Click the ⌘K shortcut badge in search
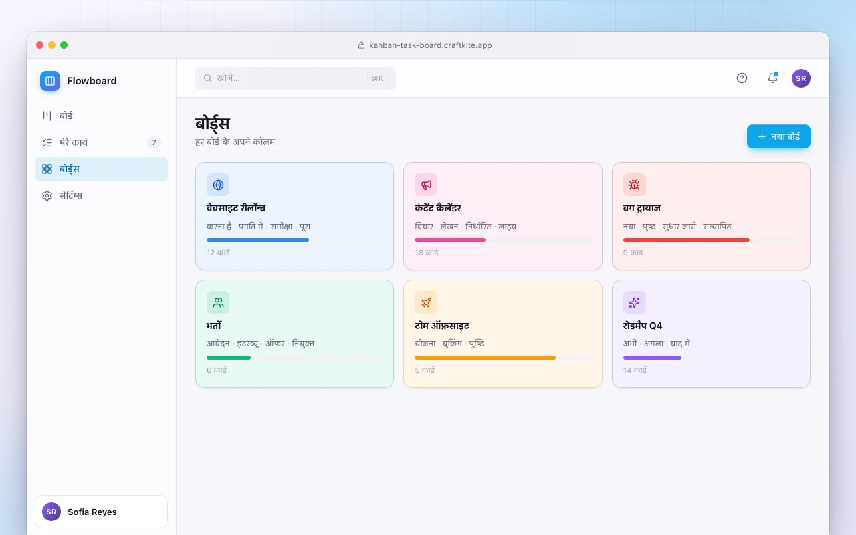 point(377,78)
